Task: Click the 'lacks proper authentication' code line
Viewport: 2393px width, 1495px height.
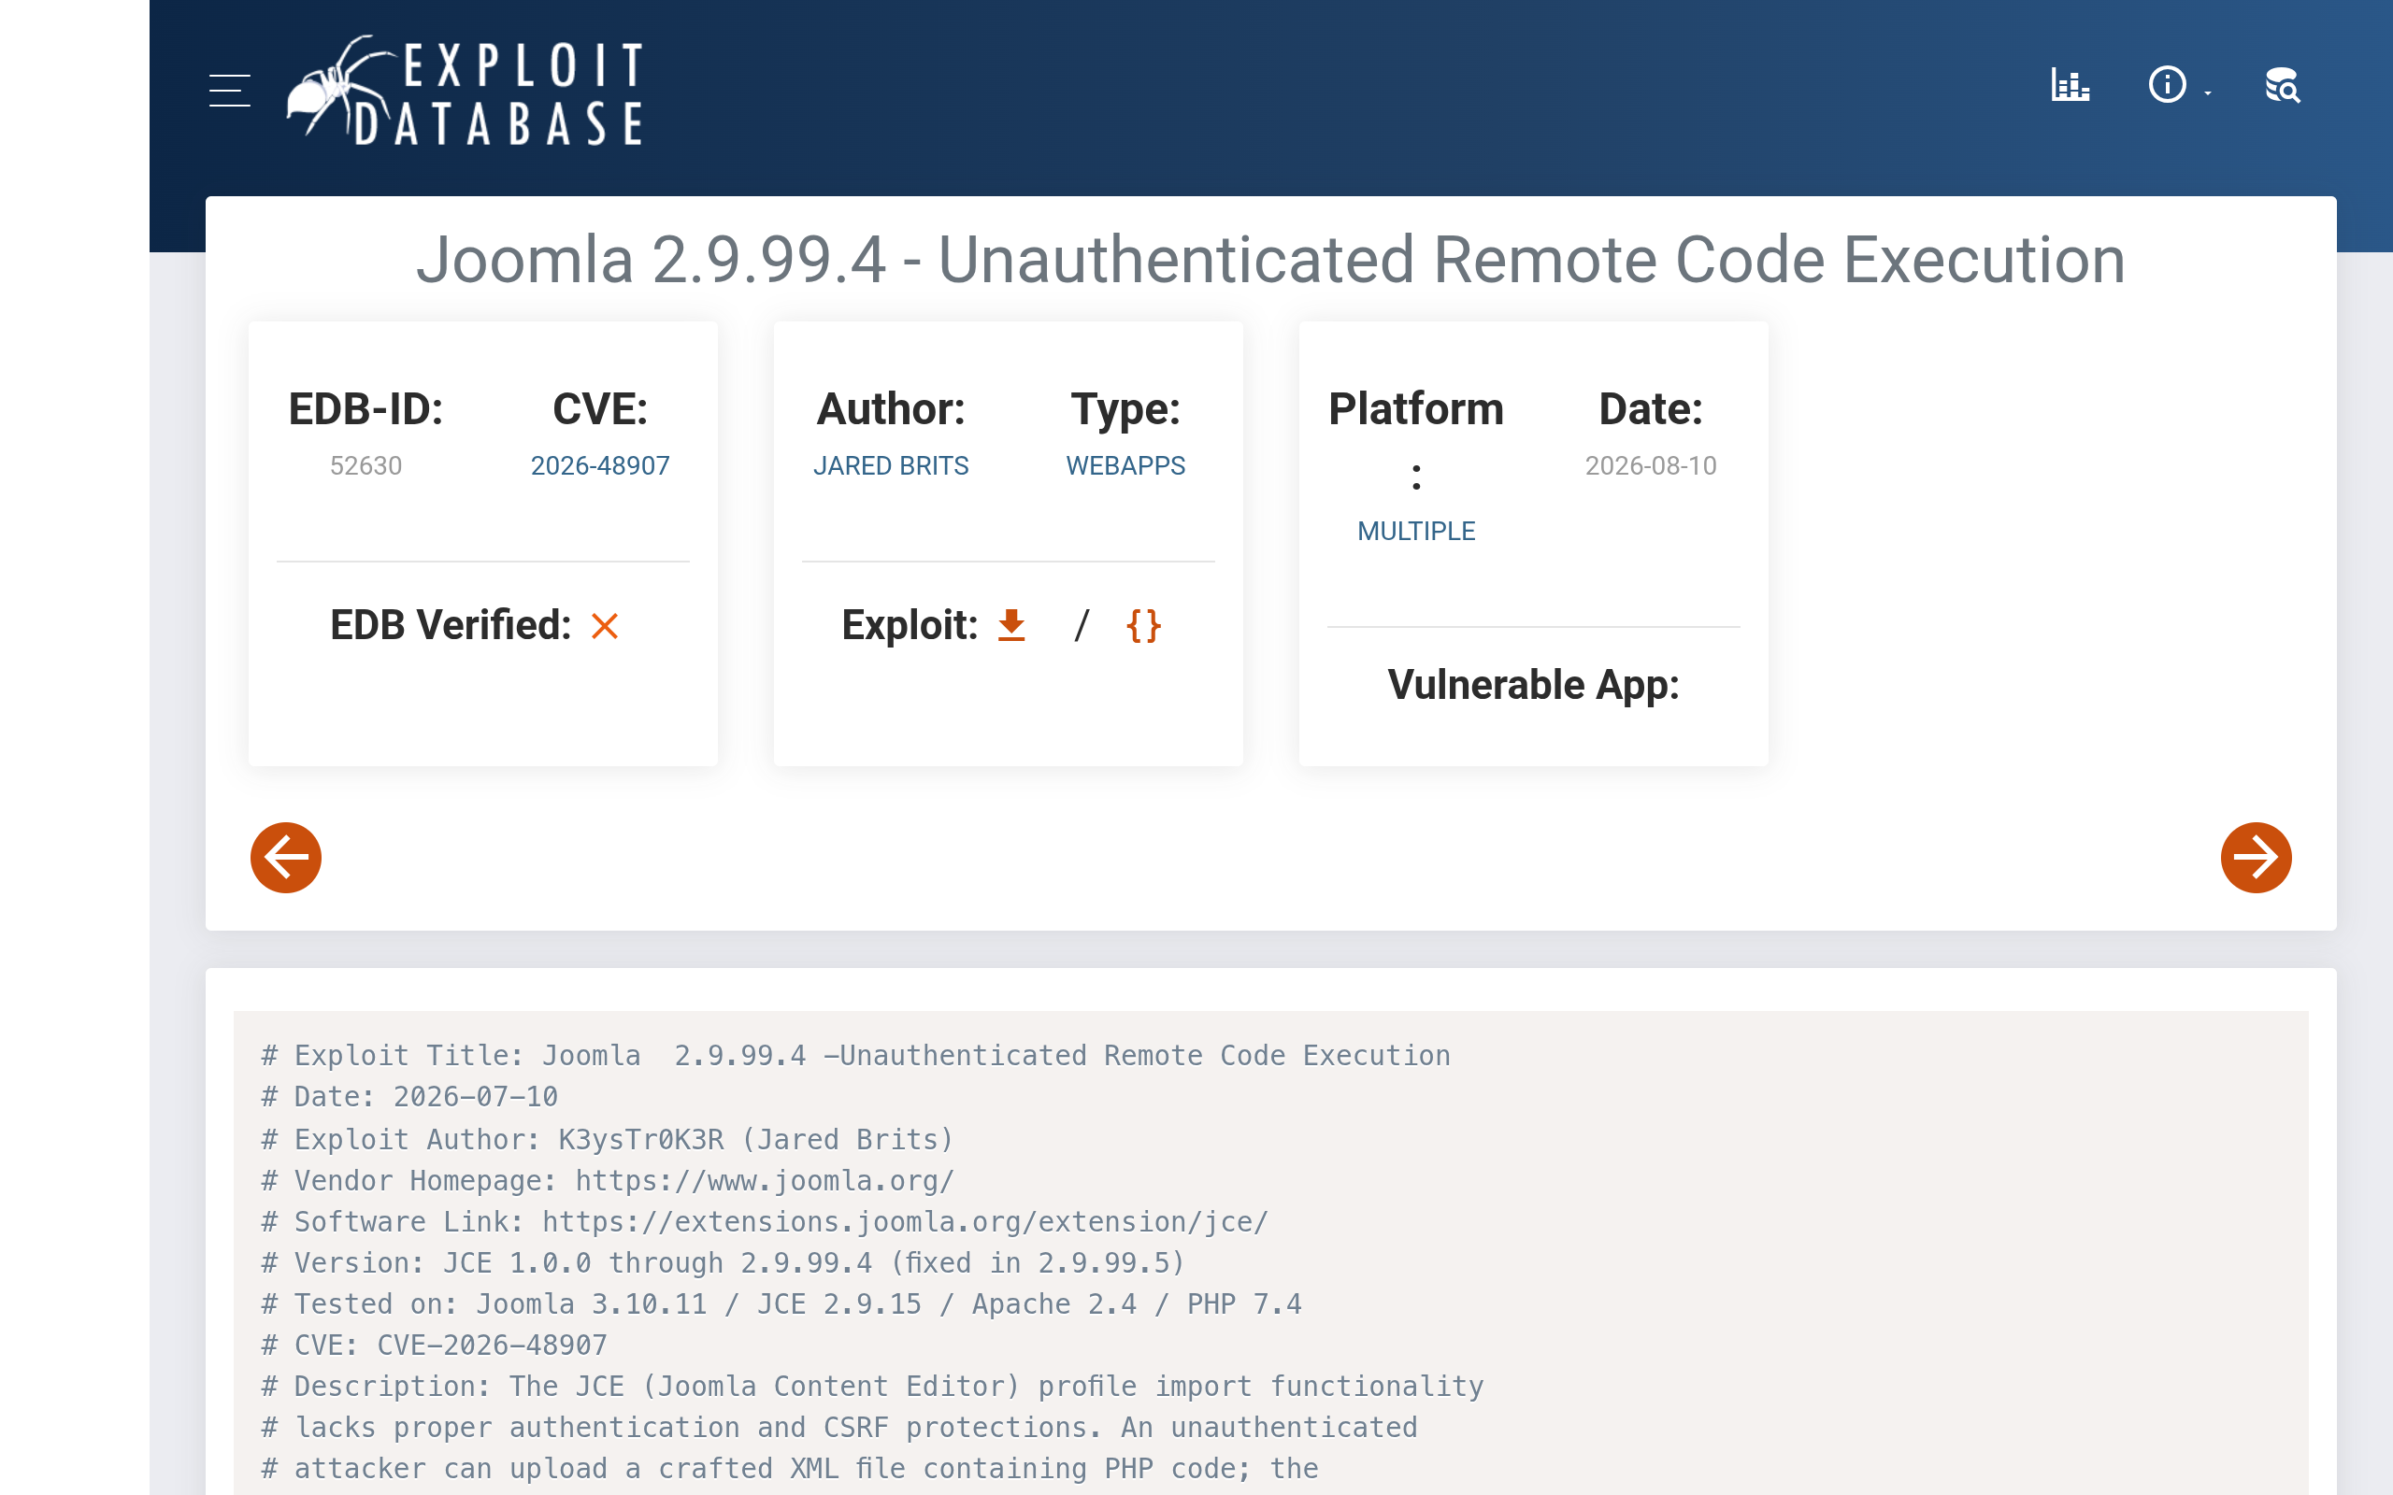Action: tap(839, 1429)
